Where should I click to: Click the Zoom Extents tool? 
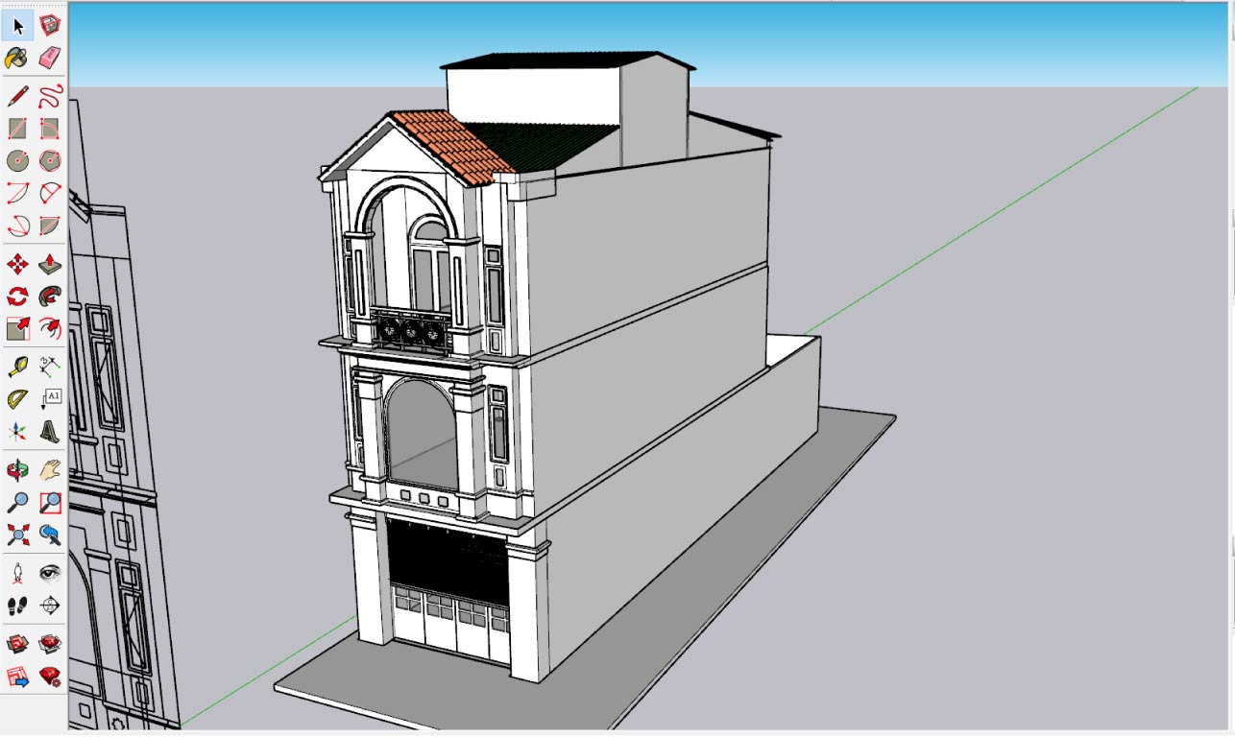[x=17, y=535]
